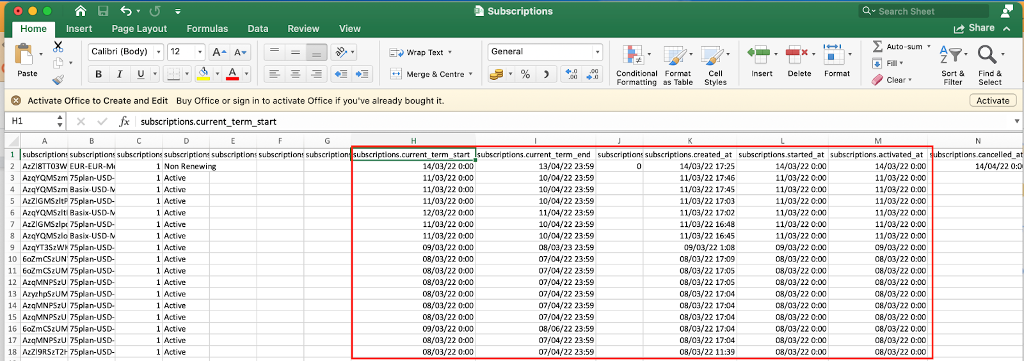
Task: Click the Home icon in title bar
Action: pos(80,11)
